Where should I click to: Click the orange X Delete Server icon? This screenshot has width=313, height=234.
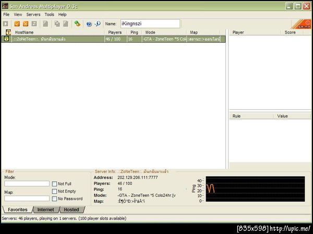click(x=26, y=24)
